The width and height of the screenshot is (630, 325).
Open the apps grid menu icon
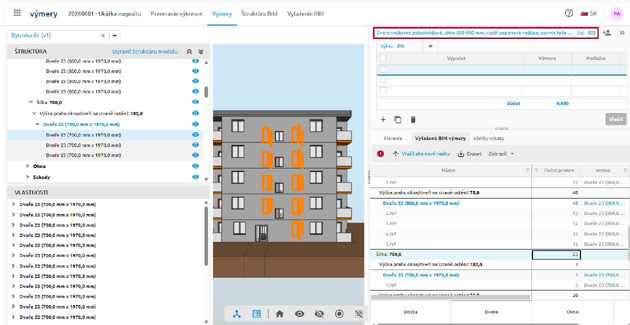tap(17, 13)
